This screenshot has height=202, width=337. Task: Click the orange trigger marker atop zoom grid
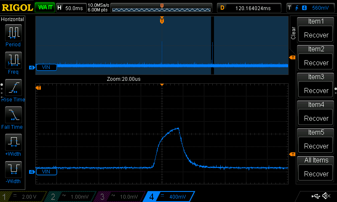pos(162,85)
